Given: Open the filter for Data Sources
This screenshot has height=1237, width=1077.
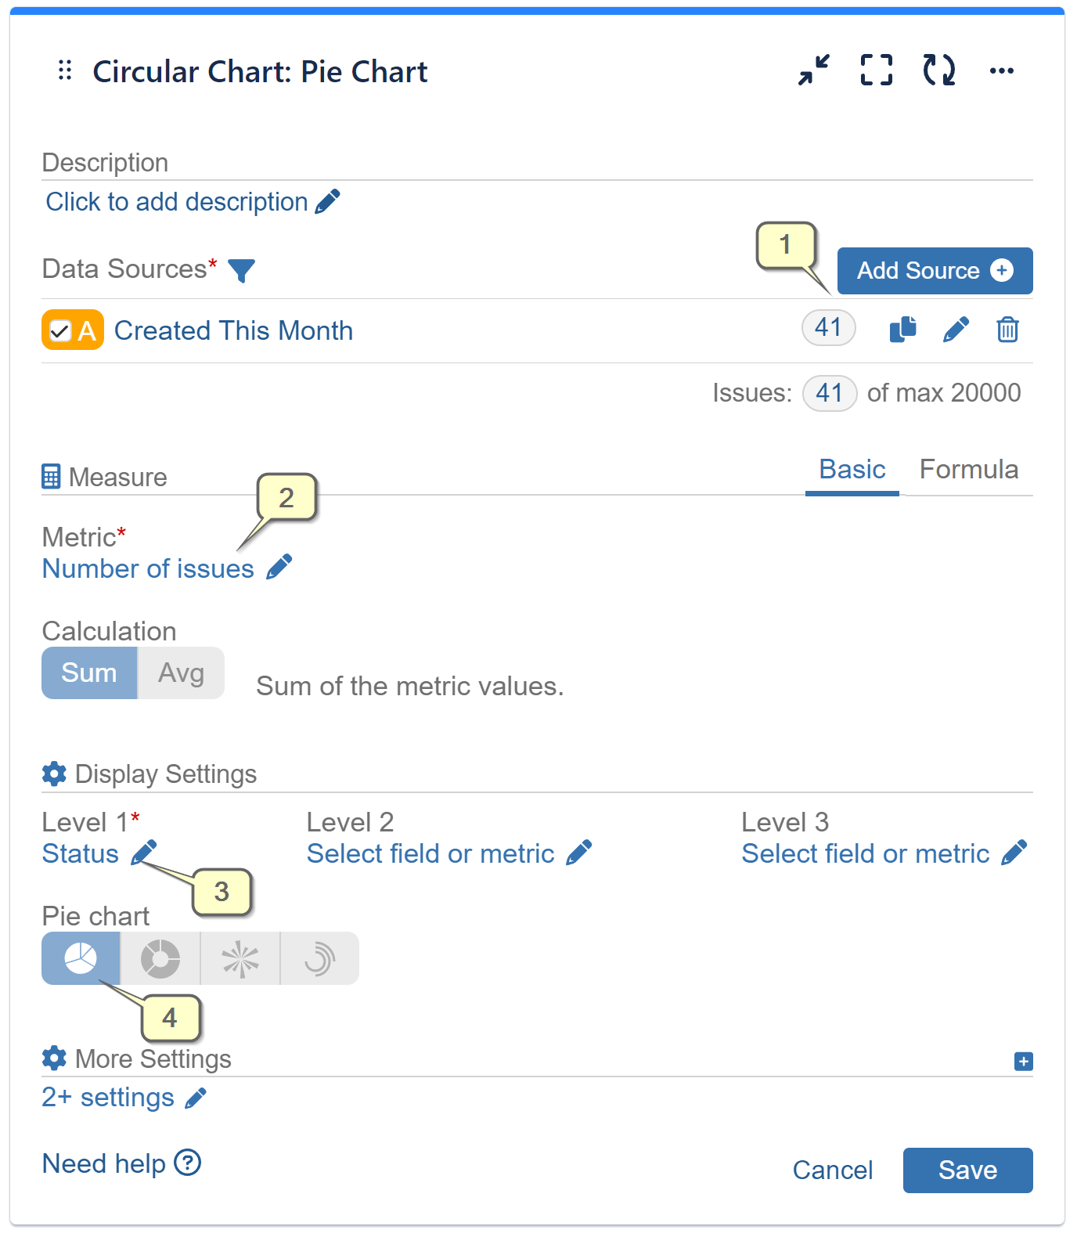Looking at the screenshot, I should pos(242,270).
